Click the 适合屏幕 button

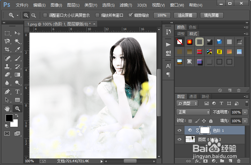pos(185,15)
